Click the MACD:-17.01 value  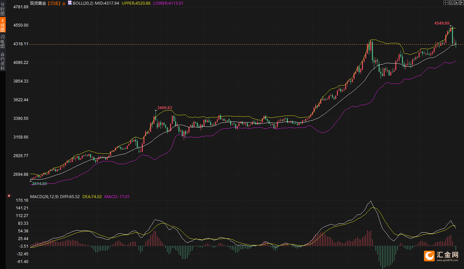117,197
